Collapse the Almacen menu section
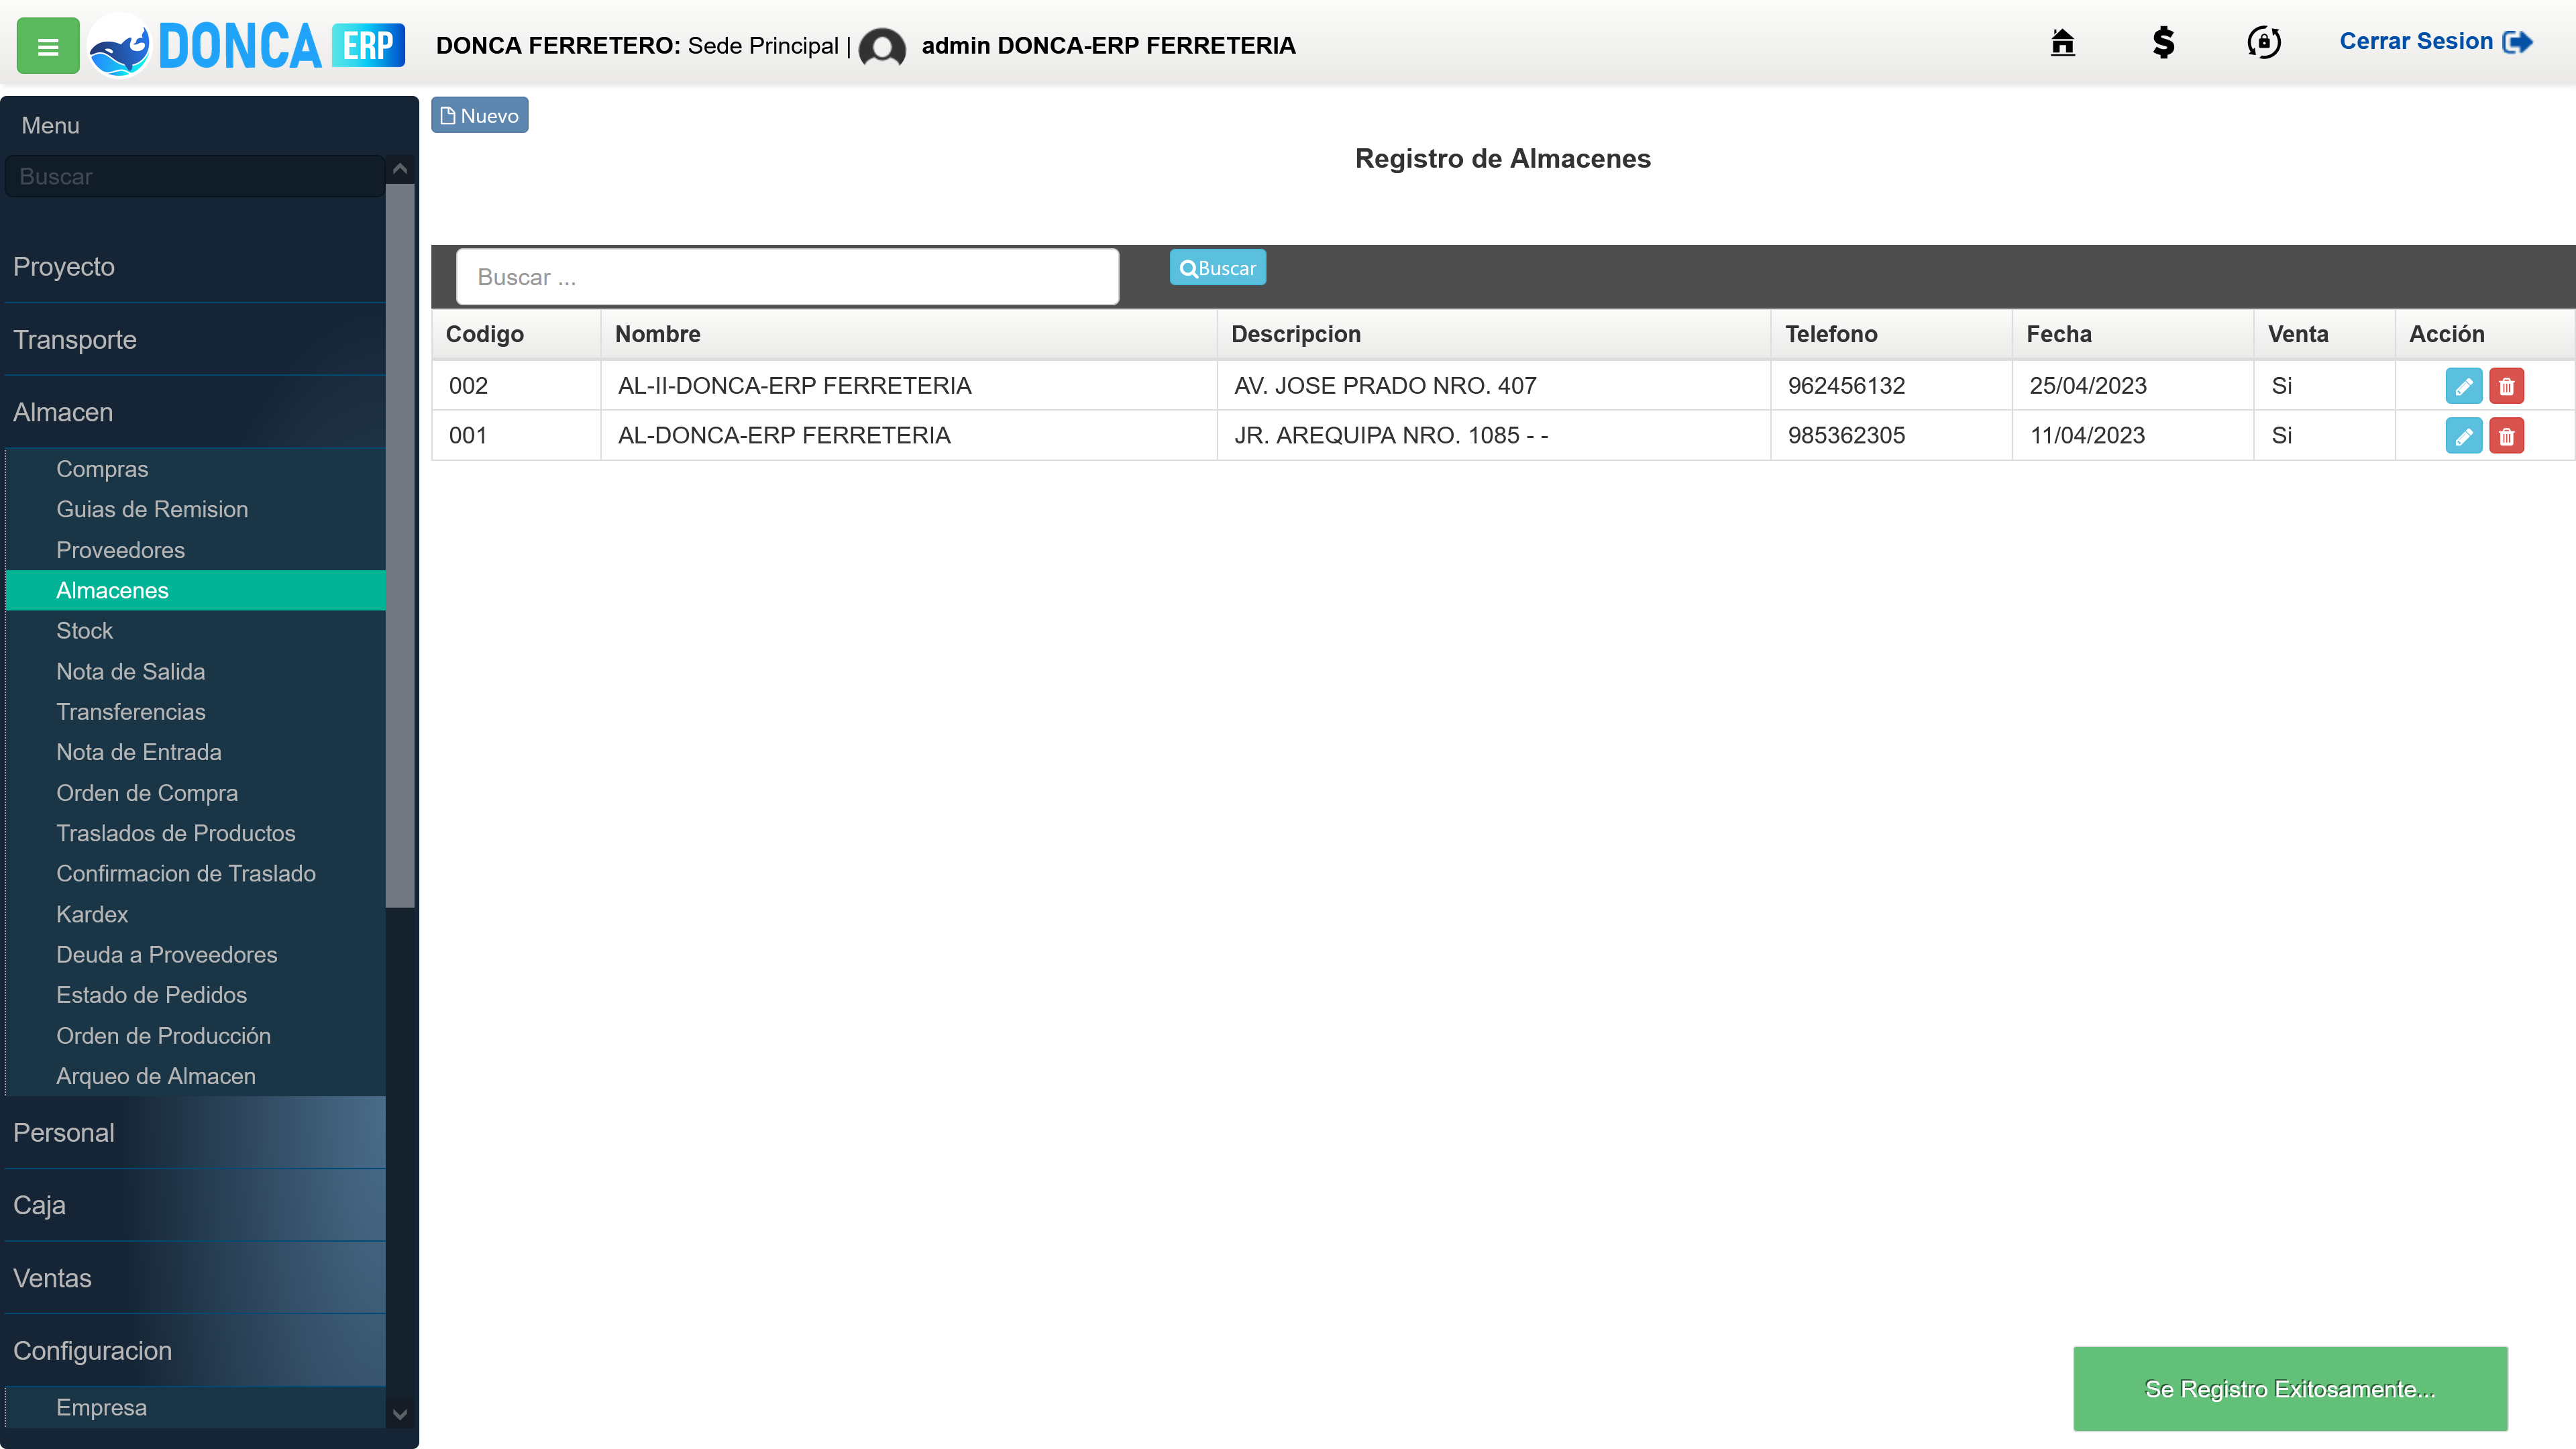This screenshot has width=2576, height=1449. [x=195, y=412]
